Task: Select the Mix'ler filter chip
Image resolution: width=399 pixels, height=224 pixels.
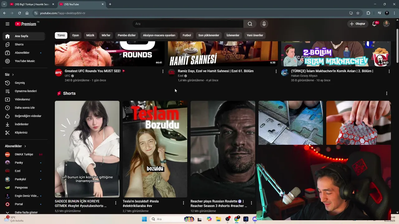Action: (x=106, y=35)
